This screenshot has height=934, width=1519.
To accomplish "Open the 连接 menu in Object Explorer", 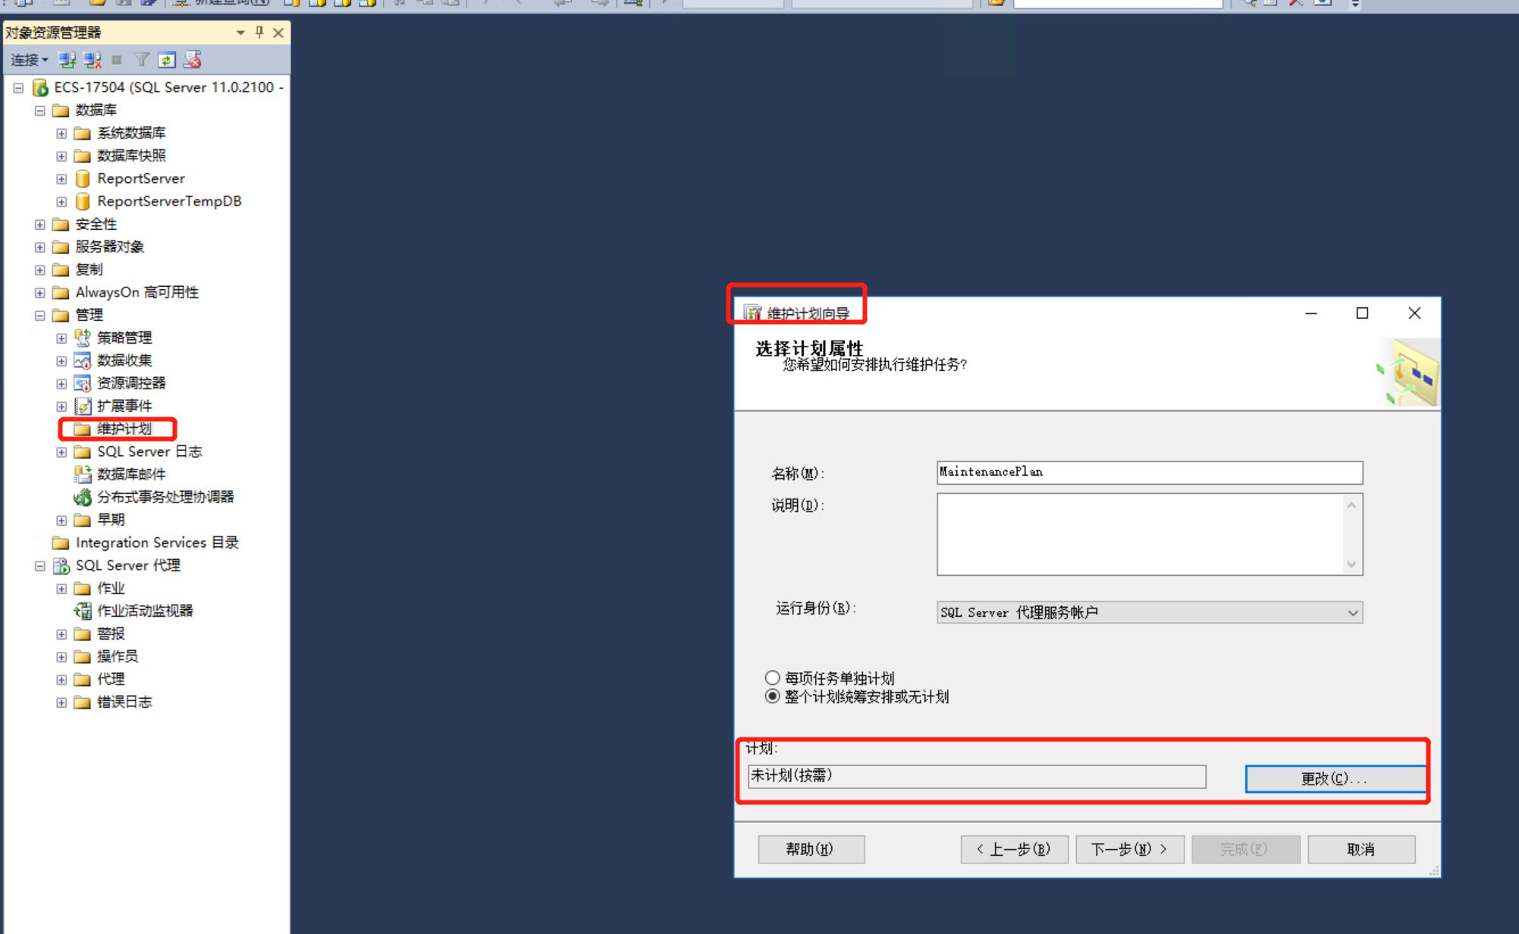I will coord(27,60).
